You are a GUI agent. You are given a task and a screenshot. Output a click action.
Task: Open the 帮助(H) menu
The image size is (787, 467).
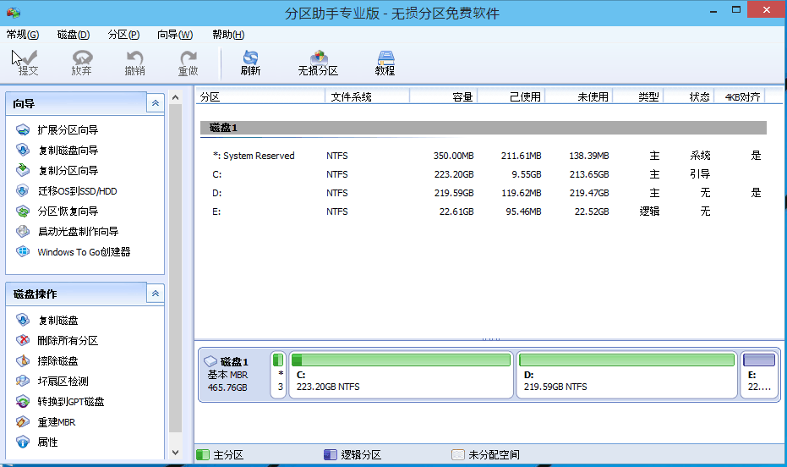pyautogui.click(x=228, y=35)
